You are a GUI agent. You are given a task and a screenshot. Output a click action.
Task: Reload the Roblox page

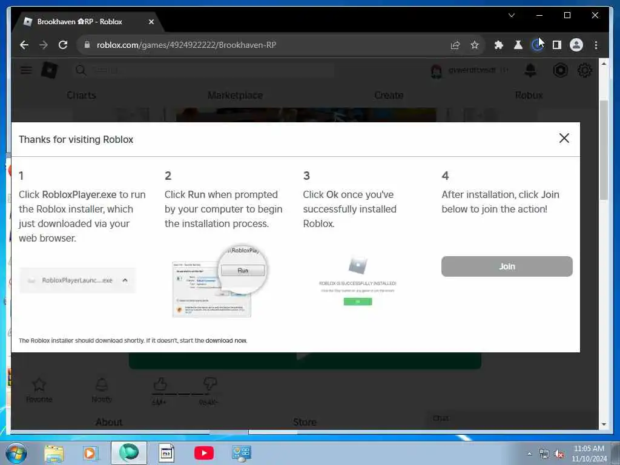click(x=63, y=45)
